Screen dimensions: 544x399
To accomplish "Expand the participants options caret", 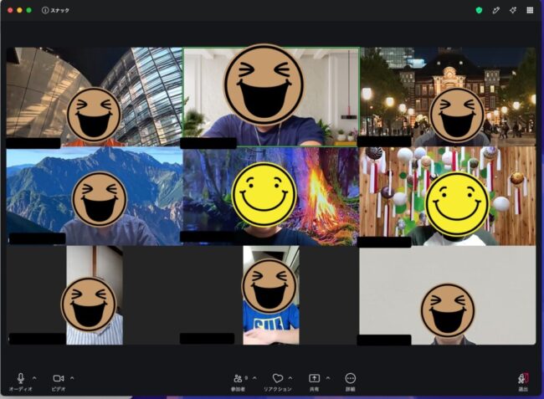I will pyautogui.click(x=255, y=378).
